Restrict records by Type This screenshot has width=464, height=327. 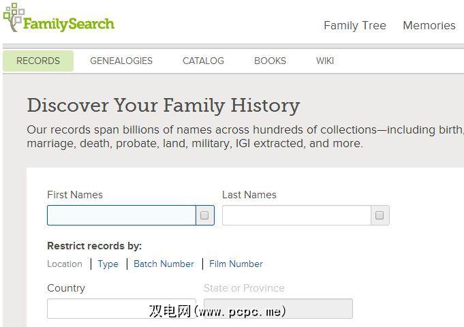coord(108,264)
